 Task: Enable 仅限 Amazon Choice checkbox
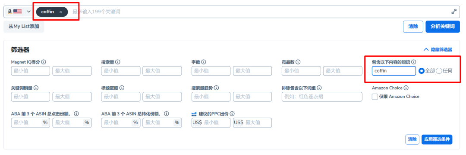(x=375, y=97)
